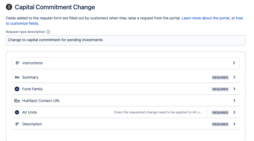Click the info icon beside Request type description

pos(48,32)
